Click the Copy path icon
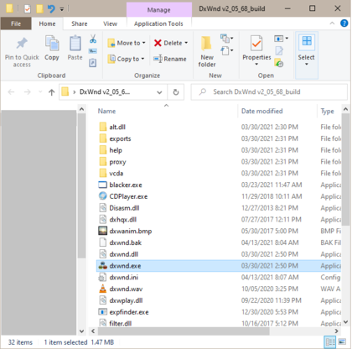This screenshot has width=352, height=349. (x=93, y=51)
